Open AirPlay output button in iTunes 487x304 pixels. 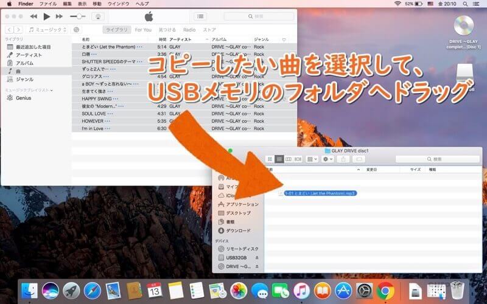tap(98, 16)
